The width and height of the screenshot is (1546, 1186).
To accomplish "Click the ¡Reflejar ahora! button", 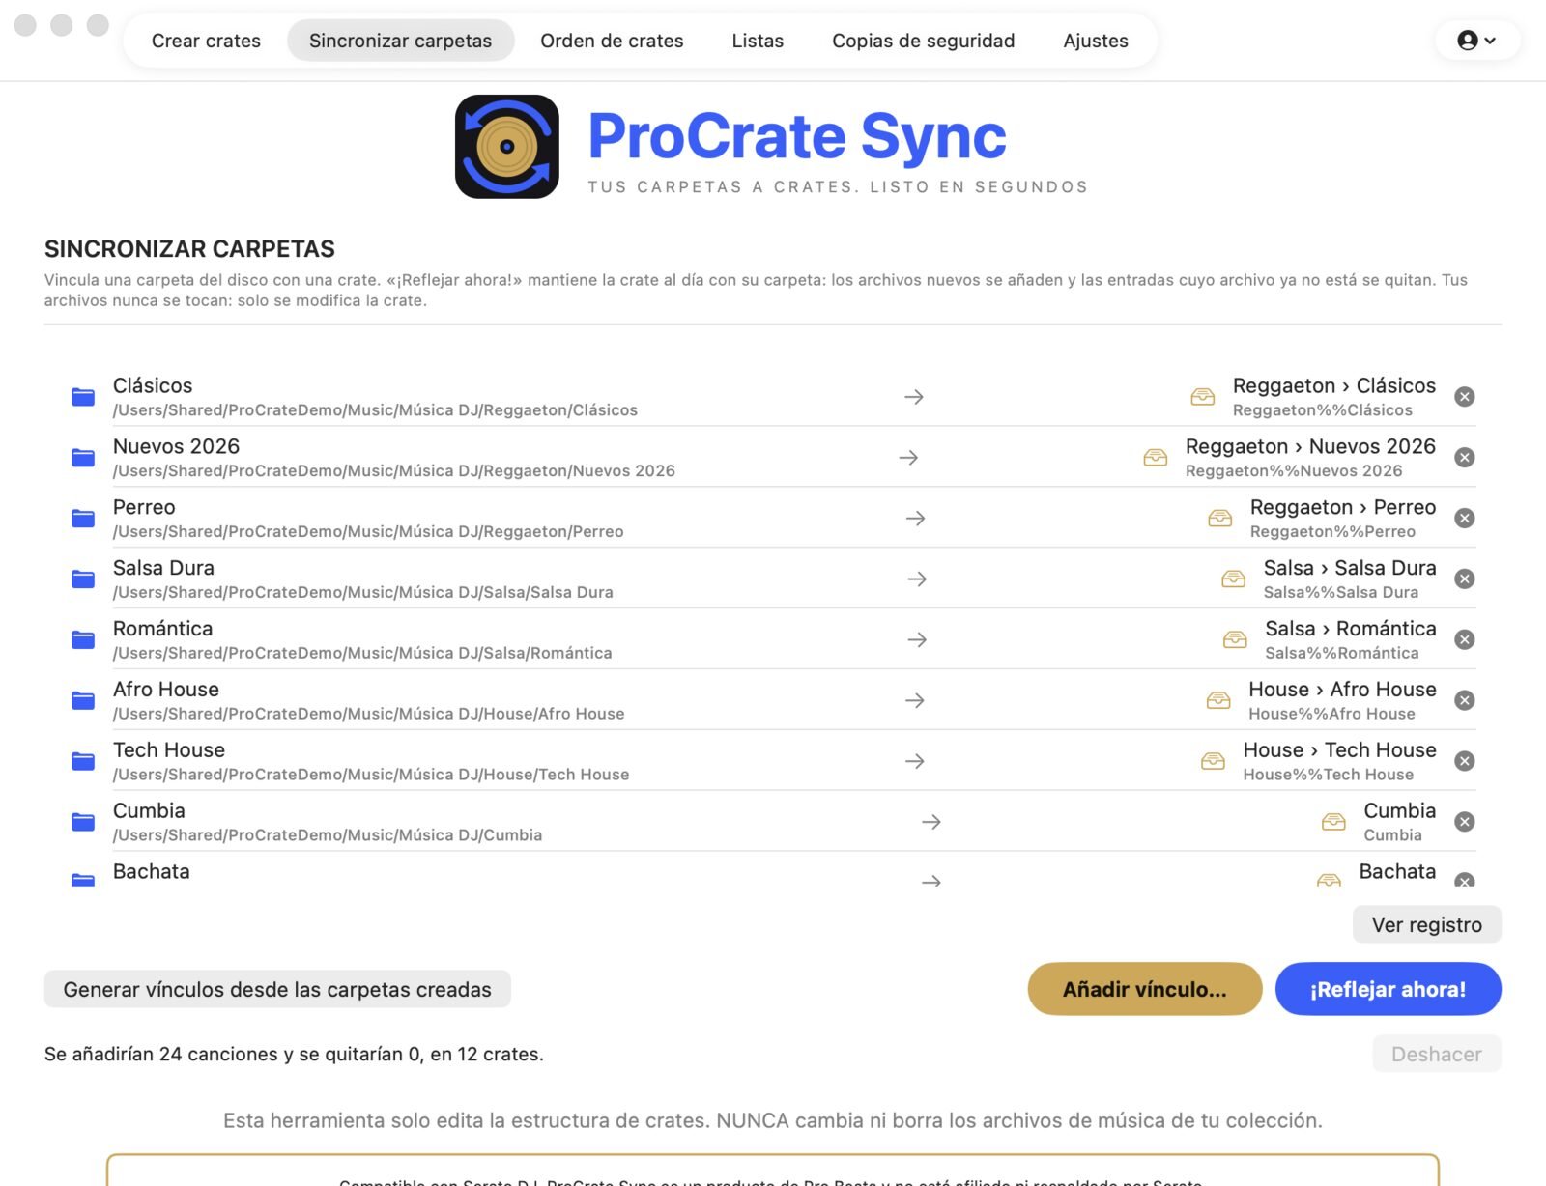I will pos(1389,989).
